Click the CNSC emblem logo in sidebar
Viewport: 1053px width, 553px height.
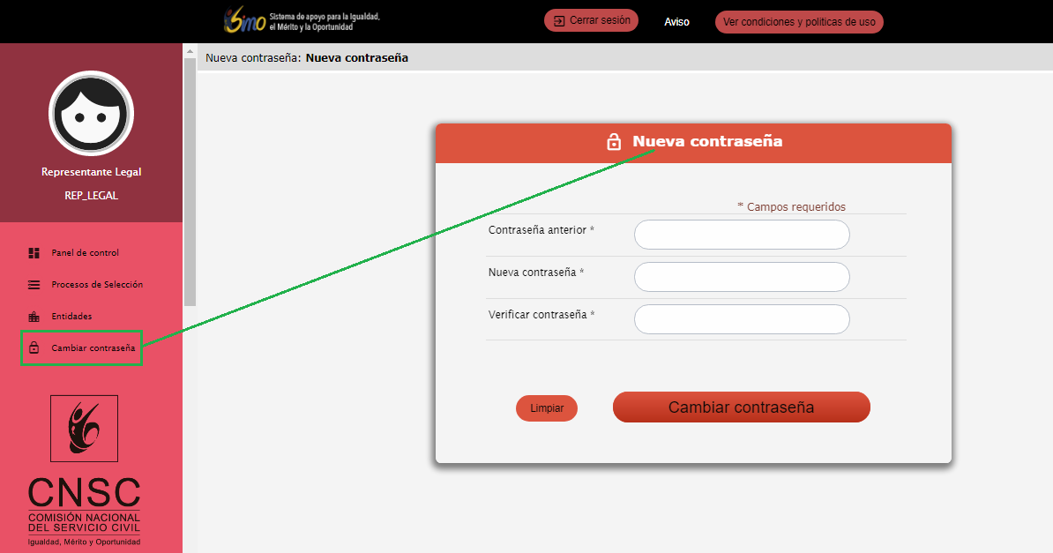[x=84, y=429]
